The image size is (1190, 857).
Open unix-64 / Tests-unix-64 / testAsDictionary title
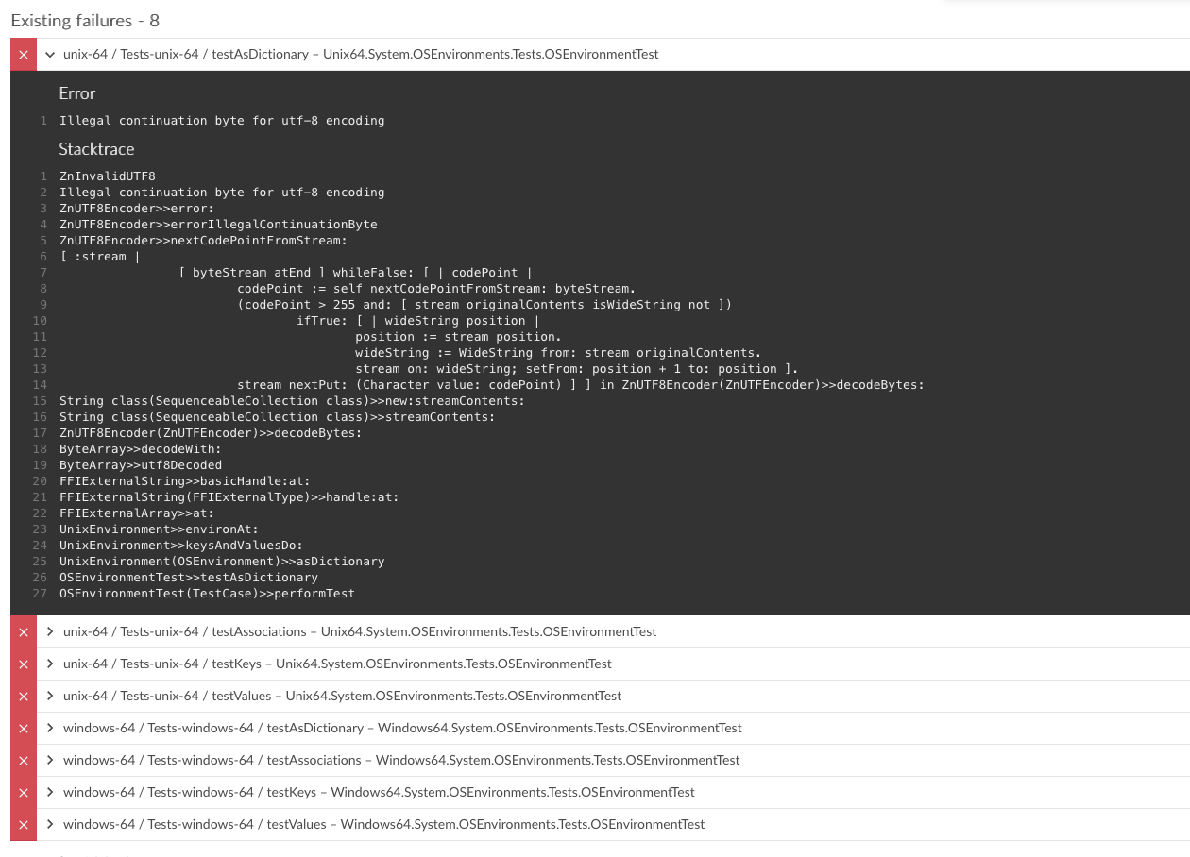coord(361,55)
